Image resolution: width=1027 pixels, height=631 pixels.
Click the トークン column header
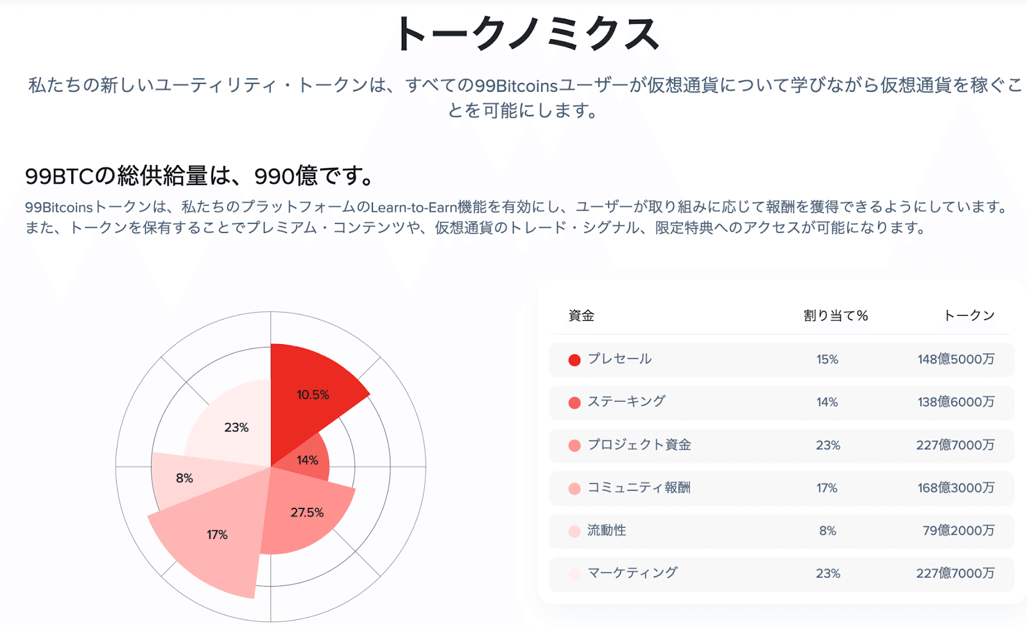tap(969, 316)
